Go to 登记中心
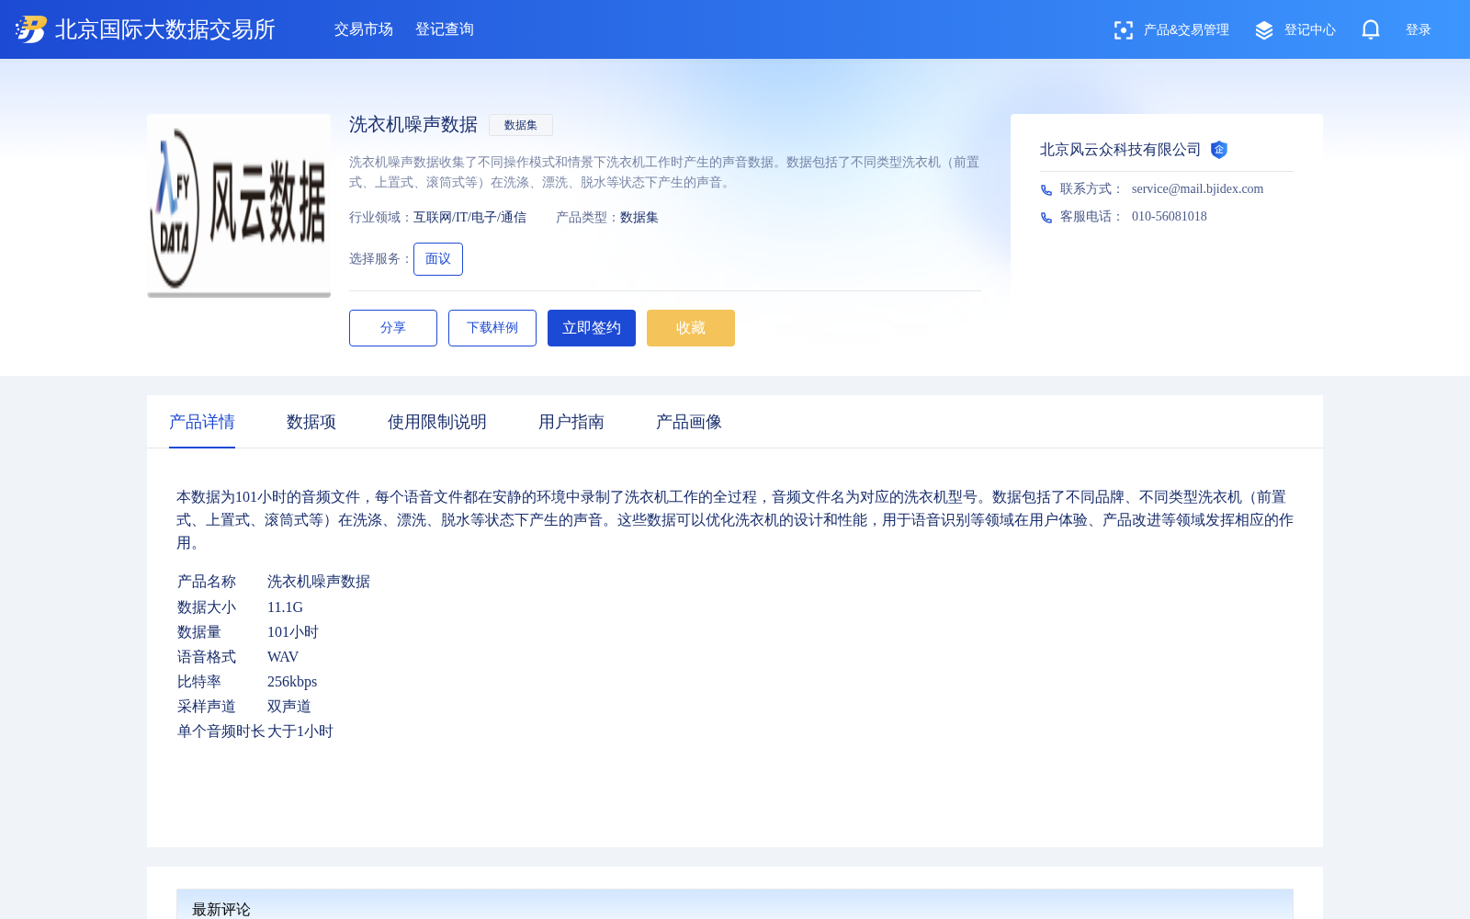The height and width of the screenshot is (919, 1470). (x=1310, y=30)
